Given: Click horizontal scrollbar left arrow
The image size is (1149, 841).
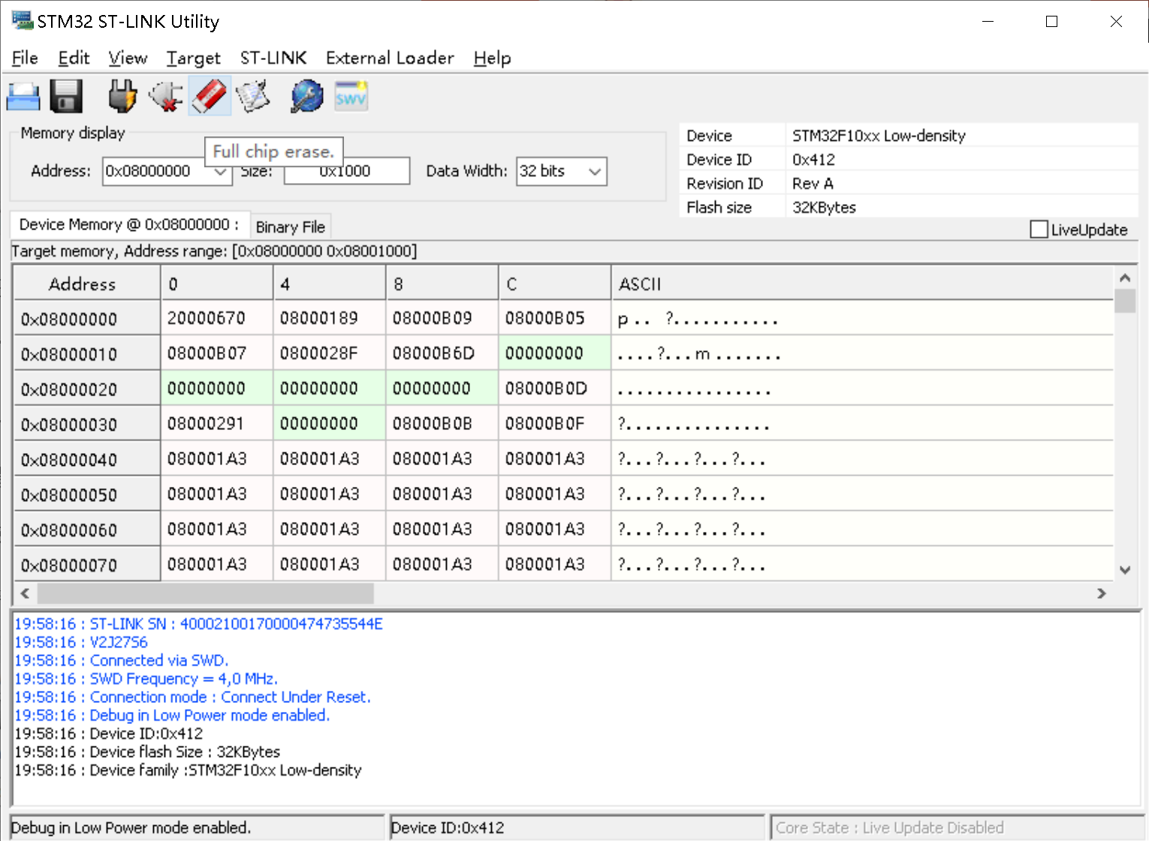Looking at the screenshot, I should click(x=25, y=593).
